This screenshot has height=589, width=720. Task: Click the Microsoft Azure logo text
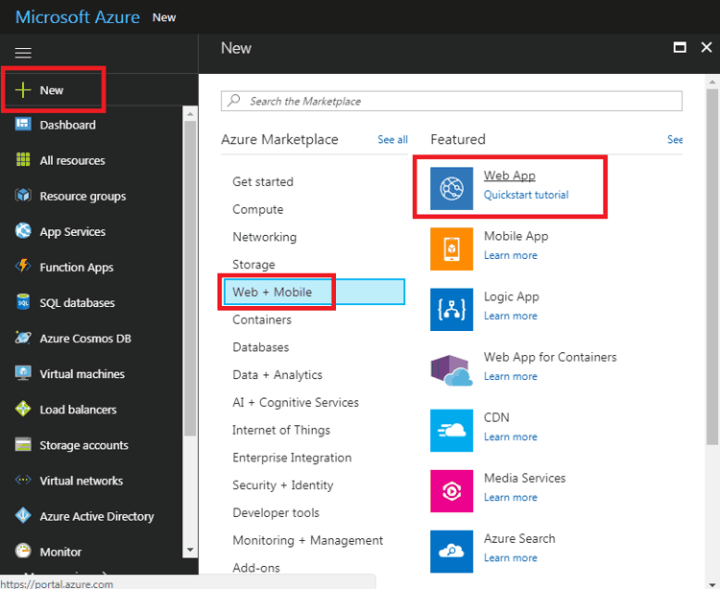point(78,17)
